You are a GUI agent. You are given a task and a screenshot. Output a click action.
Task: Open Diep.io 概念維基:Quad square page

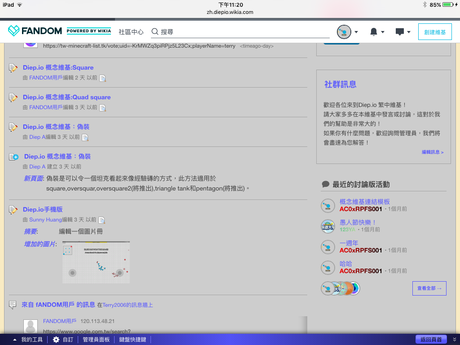pos(66,97)
